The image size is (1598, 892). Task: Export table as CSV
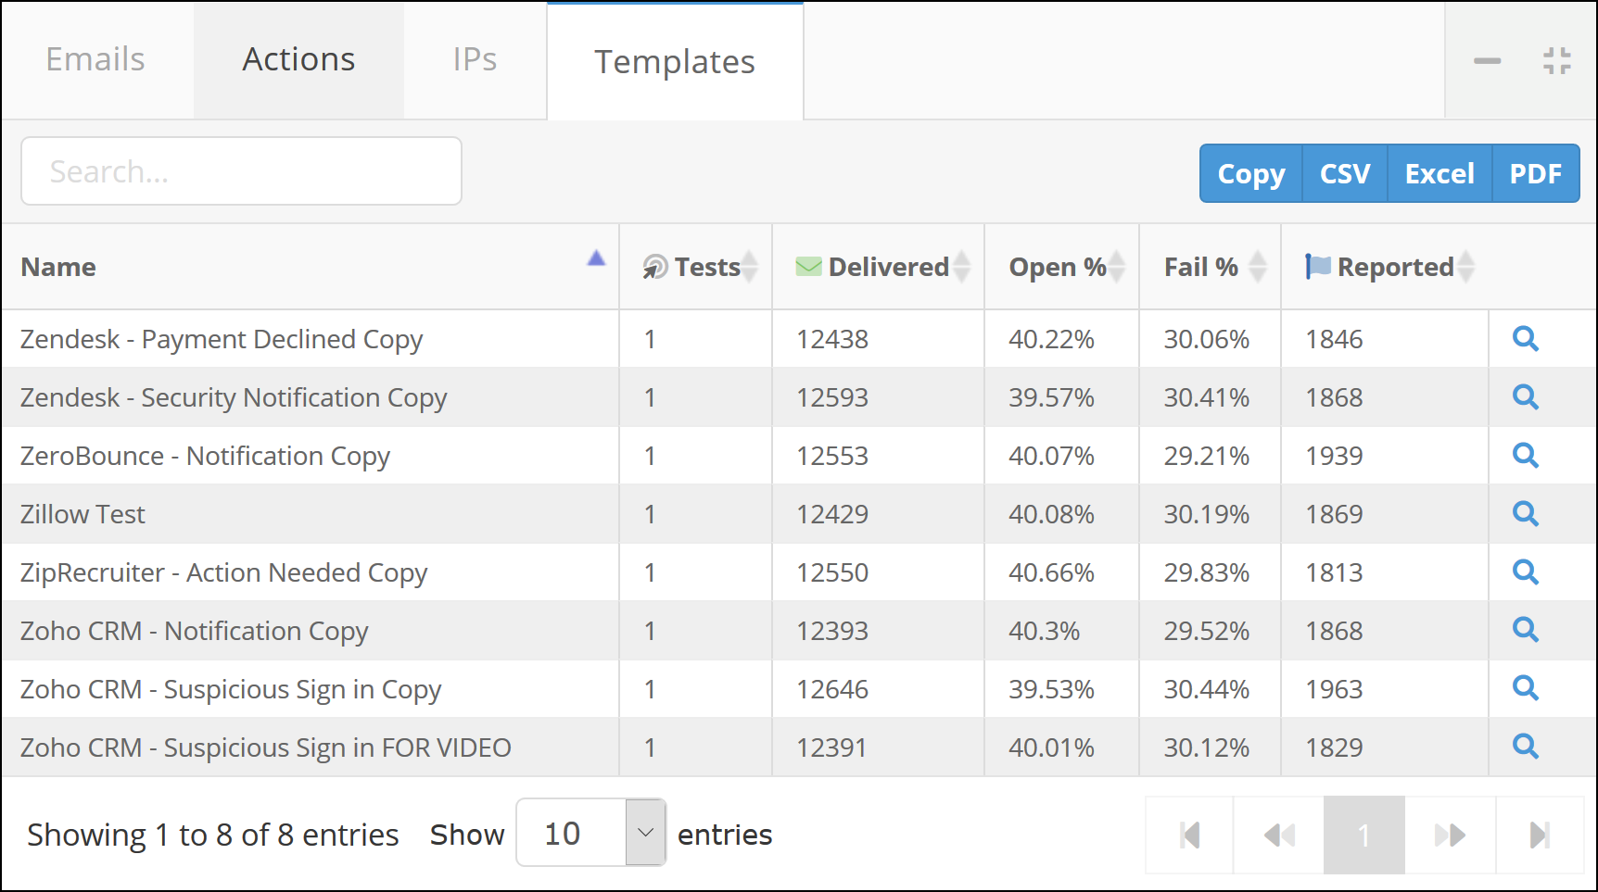click(1345, 173)
